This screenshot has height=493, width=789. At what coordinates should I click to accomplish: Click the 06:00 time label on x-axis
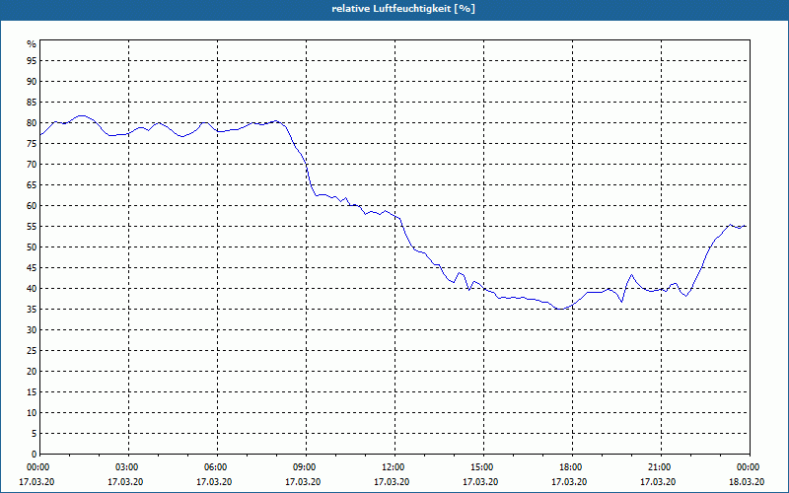tap(217, 467)
